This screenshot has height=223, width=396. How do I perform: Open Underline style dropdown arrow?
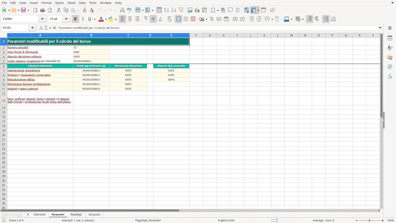point(94,19)
